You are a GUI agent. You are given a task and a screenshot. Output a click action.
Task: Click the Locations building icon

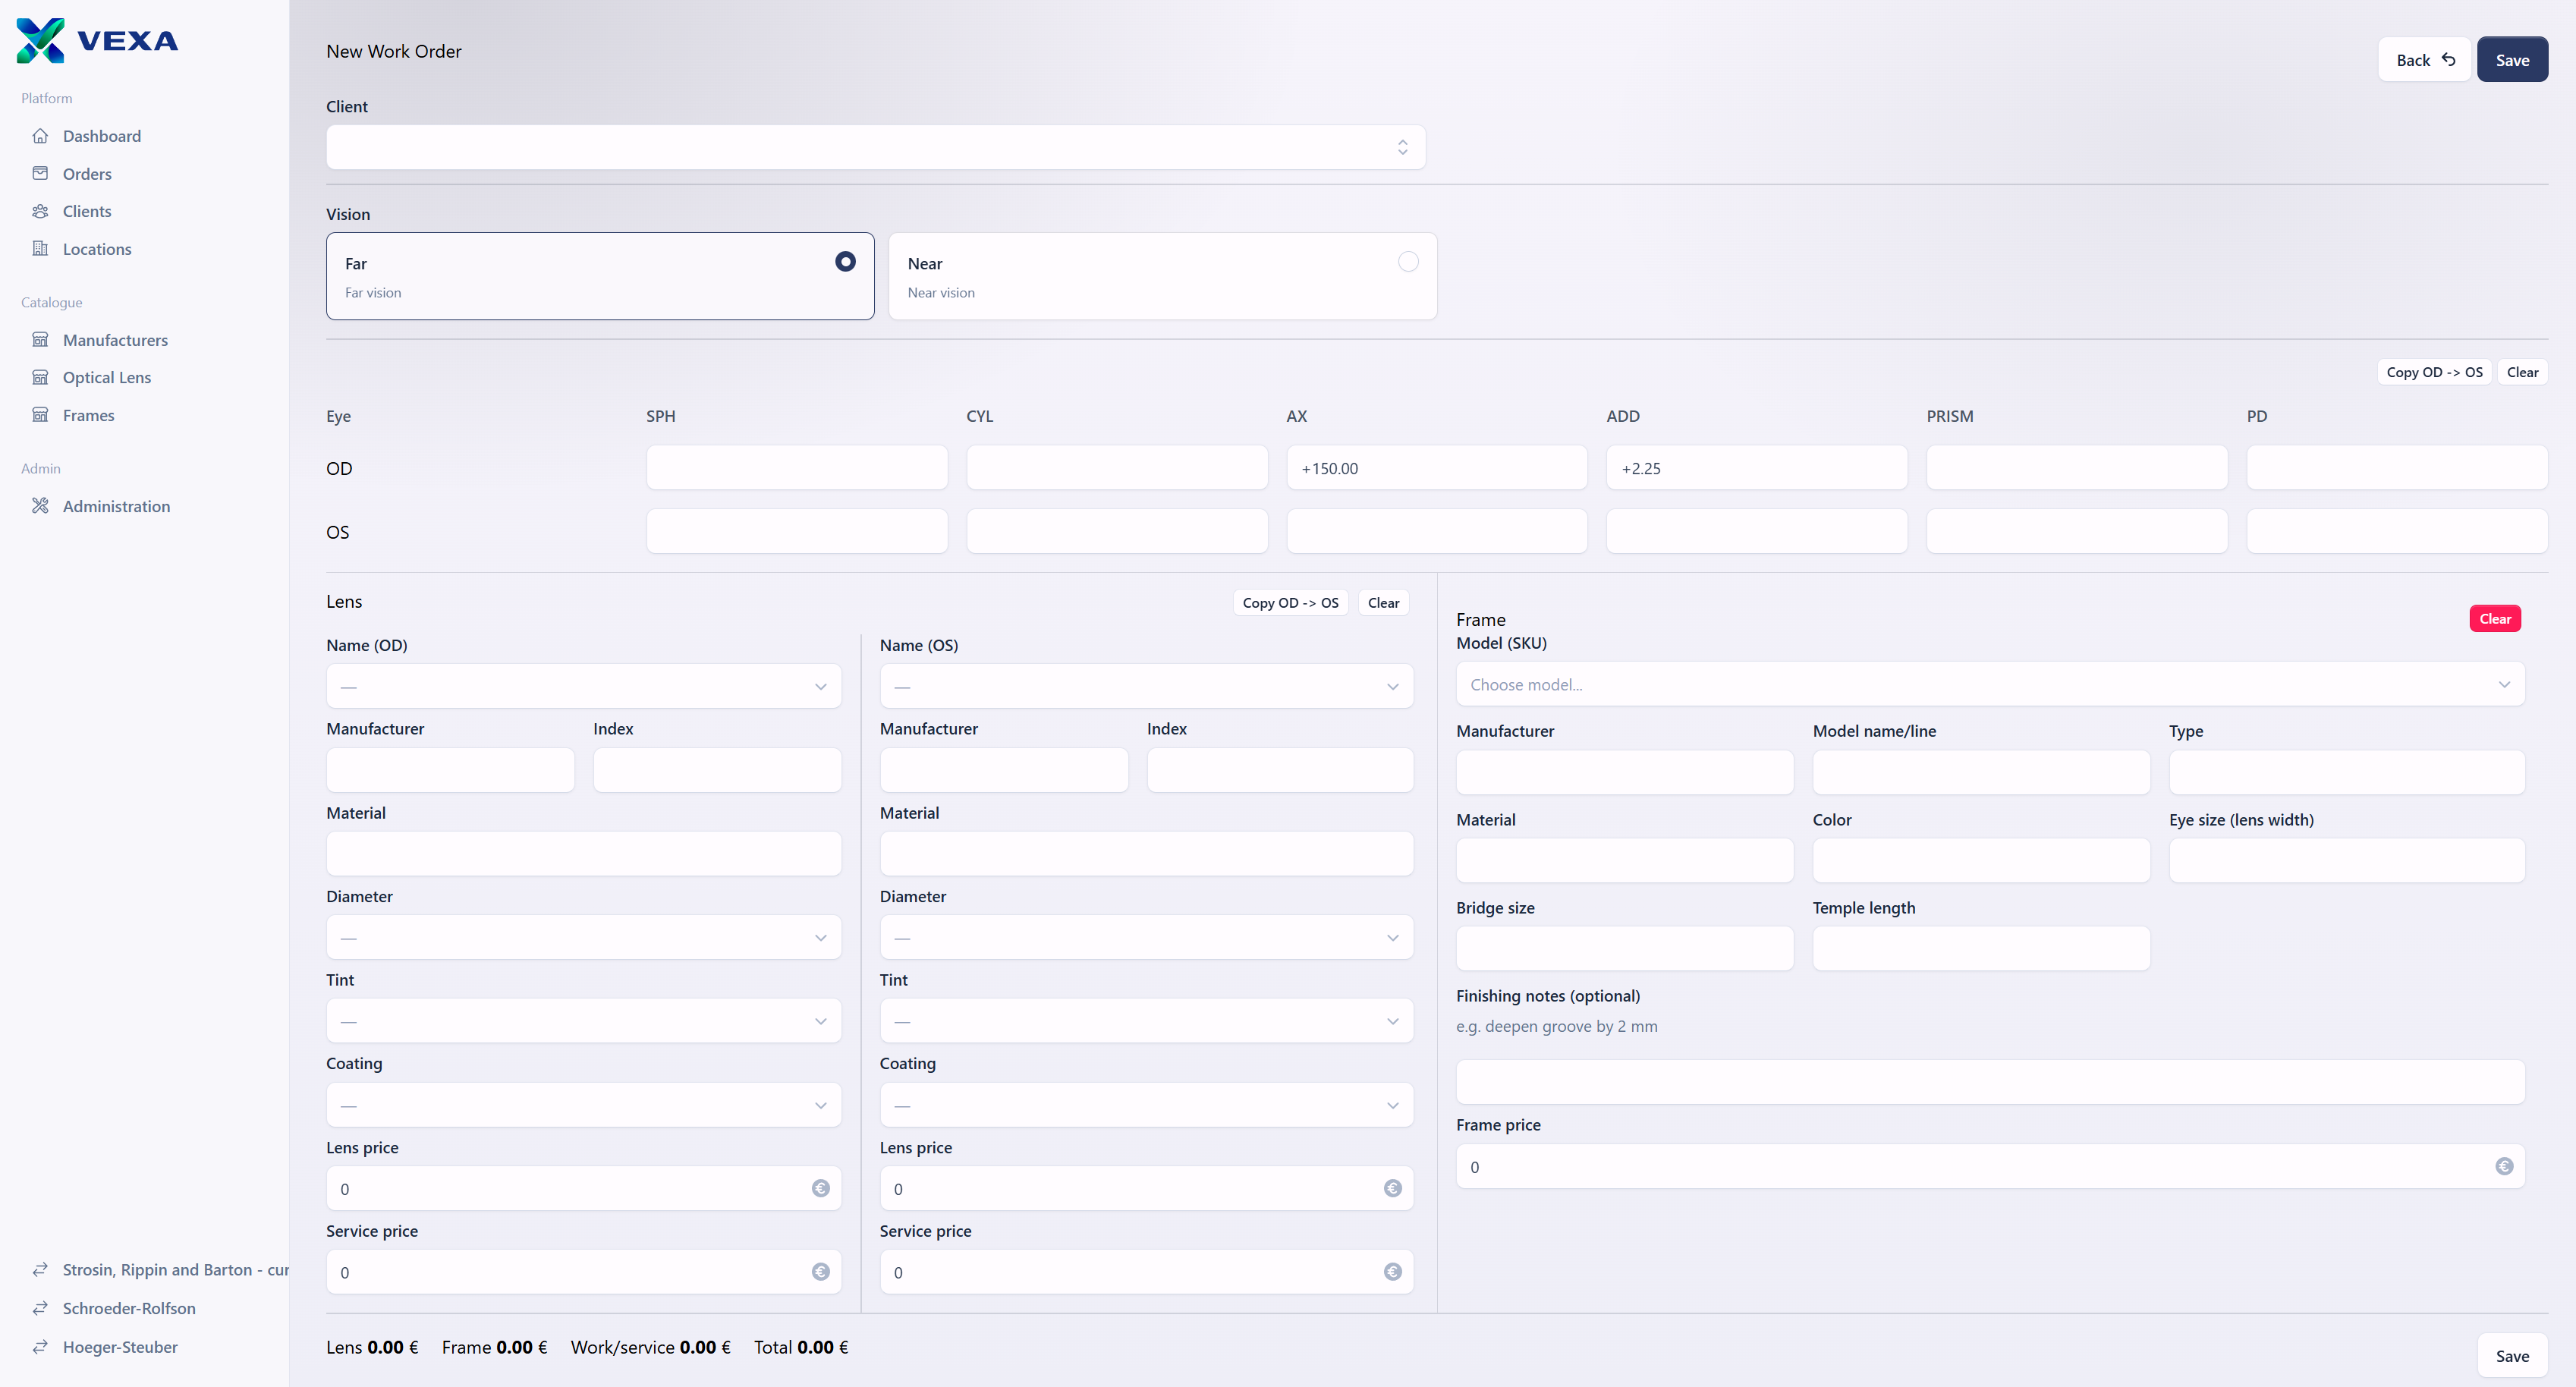[40, 248]
